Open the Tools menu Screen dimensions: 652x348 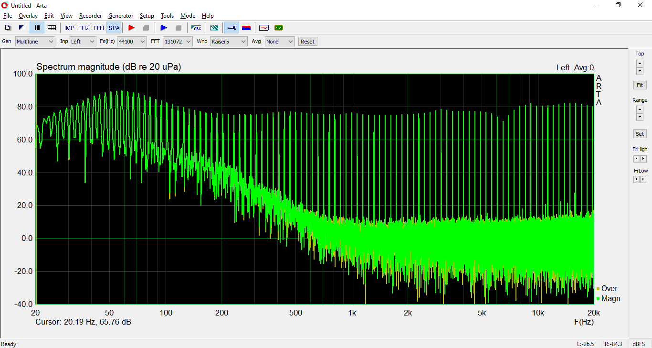(x=167, y=16)
